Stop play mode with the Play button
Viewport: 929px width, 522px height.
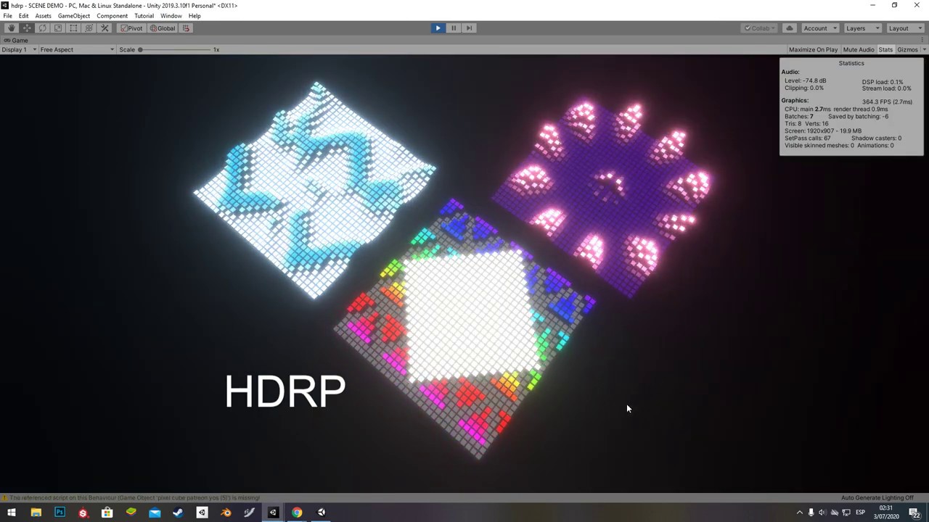(x=438, y=28)
